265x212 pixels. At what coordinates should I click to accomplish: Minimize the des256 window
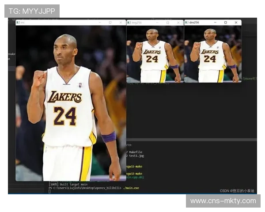[x=214, y=23]
